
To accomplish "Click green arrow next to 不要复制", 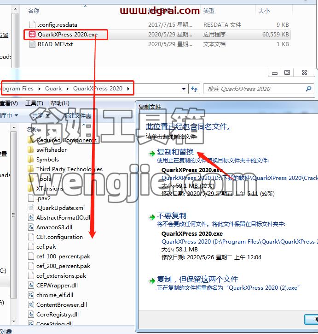I will click(152, 217).
